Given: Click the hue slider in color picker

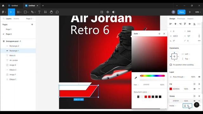Looking at the screenshot, I should coord(152,76).
